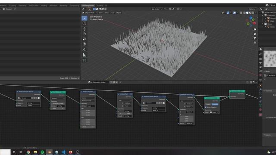Click the viewport navigation axis gizmo
Screen dimensions: 276x155
(x=251, y=22)
